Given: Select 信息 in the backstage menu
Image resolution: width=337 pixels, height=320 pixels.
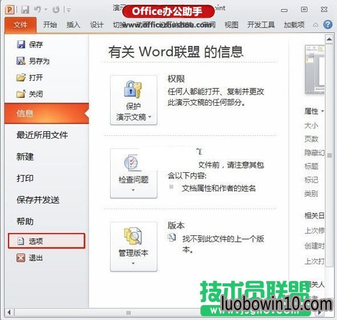Looking at the screenshot, I should 47,113.
